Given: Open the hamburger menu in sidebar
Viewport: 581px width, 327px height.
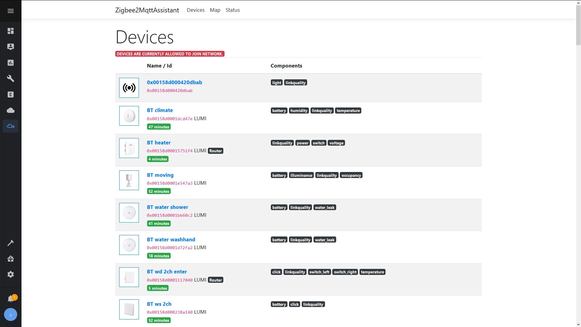Looking at the screenshot, I should pyautogui.click(x=11, y=11).
